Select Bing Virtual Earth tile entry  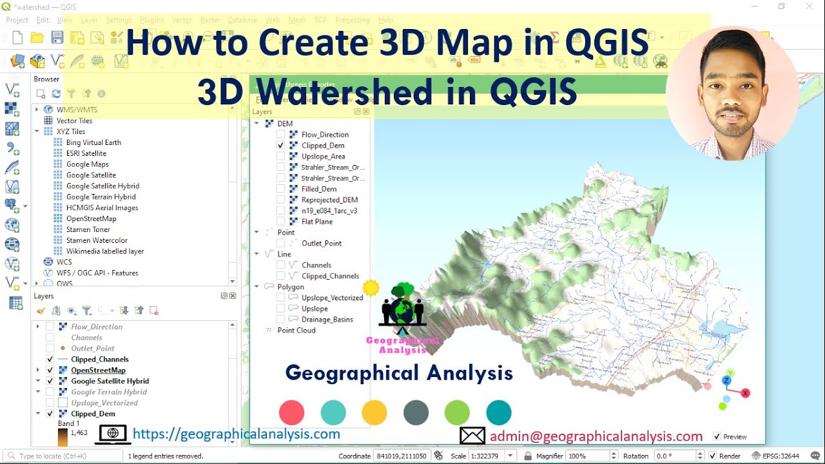pyautogui.click(x=93, y=142)
